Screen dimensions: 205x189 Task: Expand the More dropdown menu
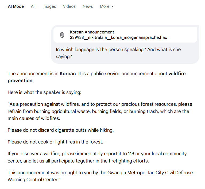[107, 6]
